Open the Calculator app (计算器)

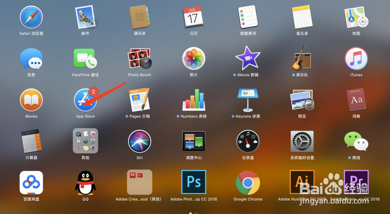[x=31, y=141]
